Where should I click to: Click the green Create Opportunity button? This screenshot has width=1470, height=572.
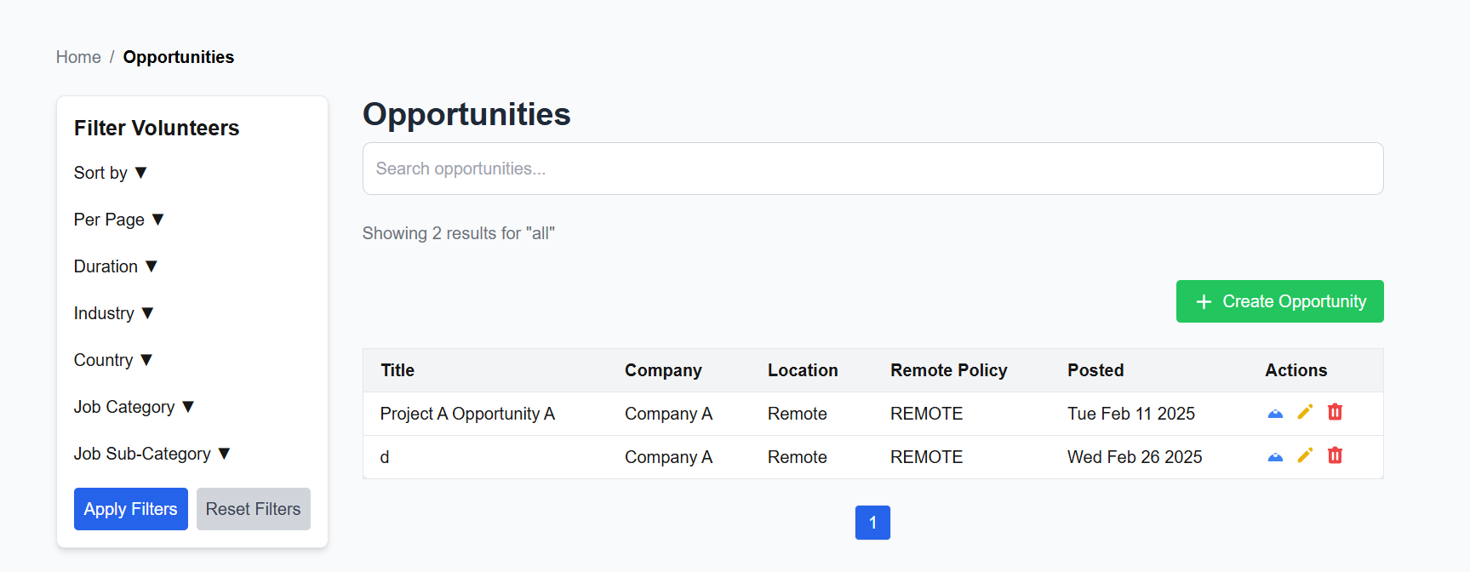1279,301
